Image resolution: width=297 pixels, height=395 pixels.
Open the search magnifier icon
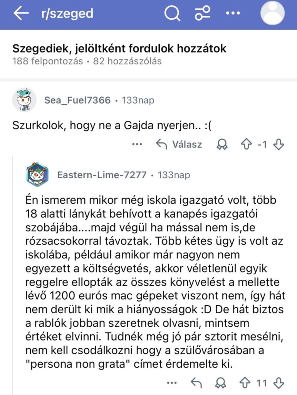(172, 14)
